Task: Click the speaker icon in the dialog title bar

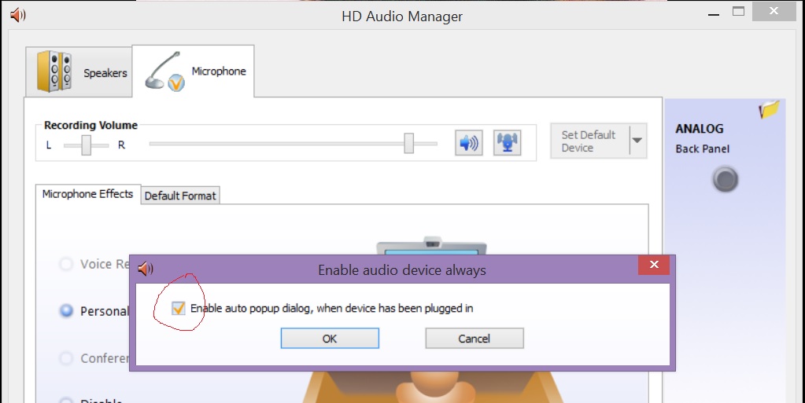Action: (146, 268)
